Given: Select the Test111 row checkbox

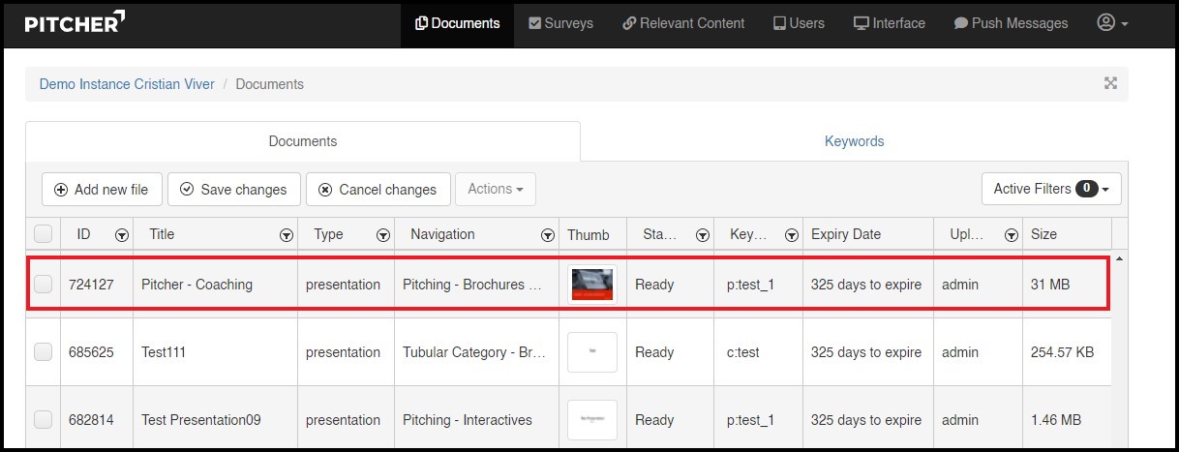Looking at the screenshot, I should pos(44,352).
